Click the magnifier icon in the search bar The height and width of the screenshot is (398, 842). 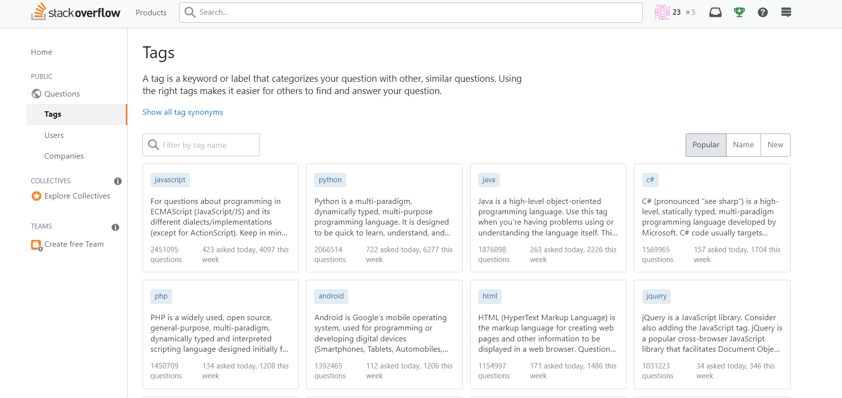pyautogui.click(x=190, y=12)
